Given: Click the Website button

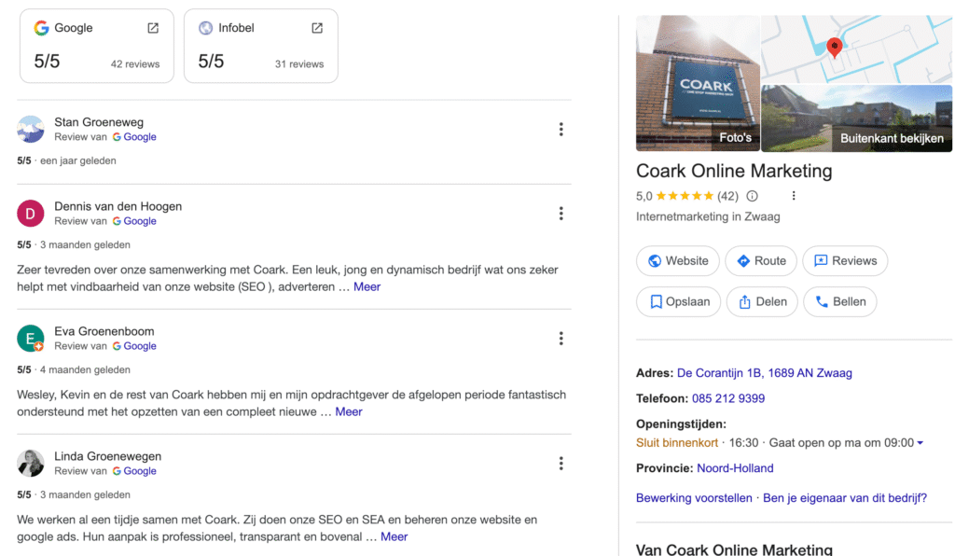Looking at the screenshot, I should (677, 261).
